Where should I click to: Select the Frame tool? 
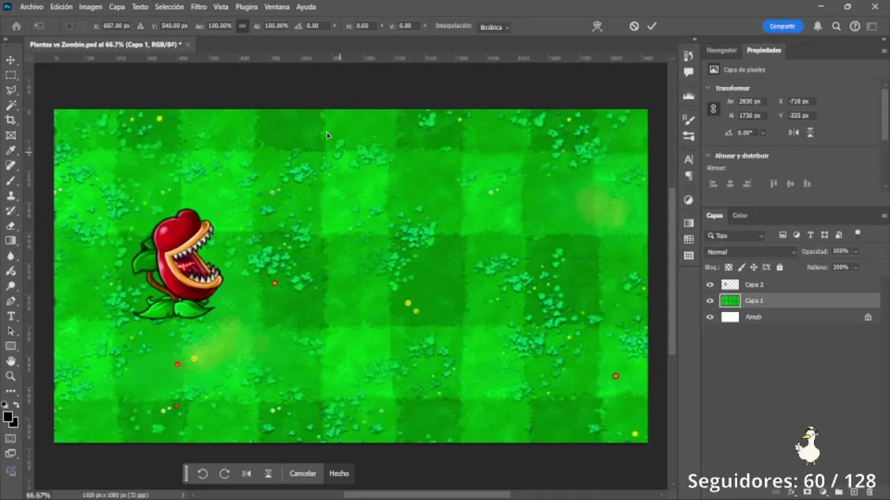(x=10, y=135)
